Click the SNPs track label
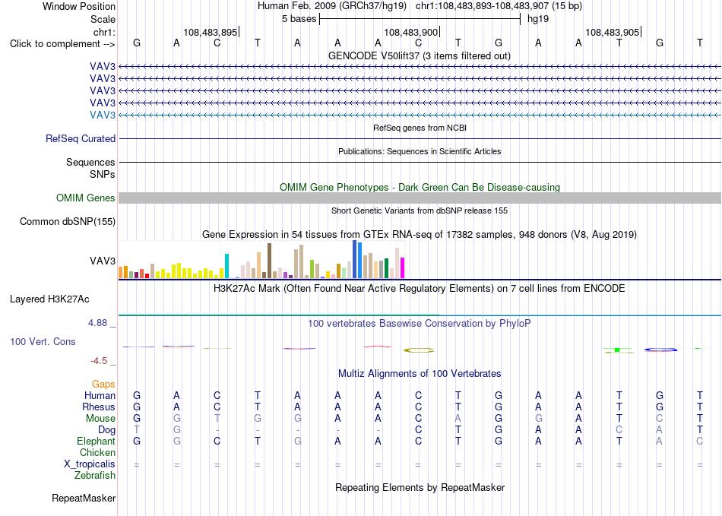Screen dimensions: 722x516 pyautogui.click(x=103, y=175)
